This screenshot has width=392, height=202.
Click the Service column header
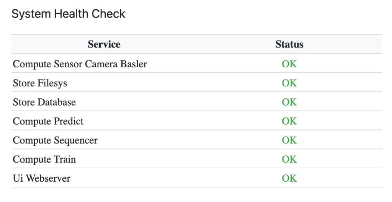104,44
